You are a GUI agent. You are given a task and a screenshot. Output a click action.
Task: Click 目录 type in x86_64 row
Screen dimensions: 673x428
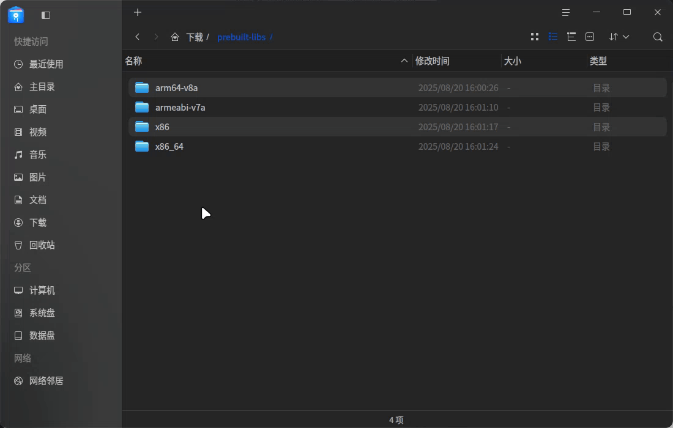tap(601, 147)
